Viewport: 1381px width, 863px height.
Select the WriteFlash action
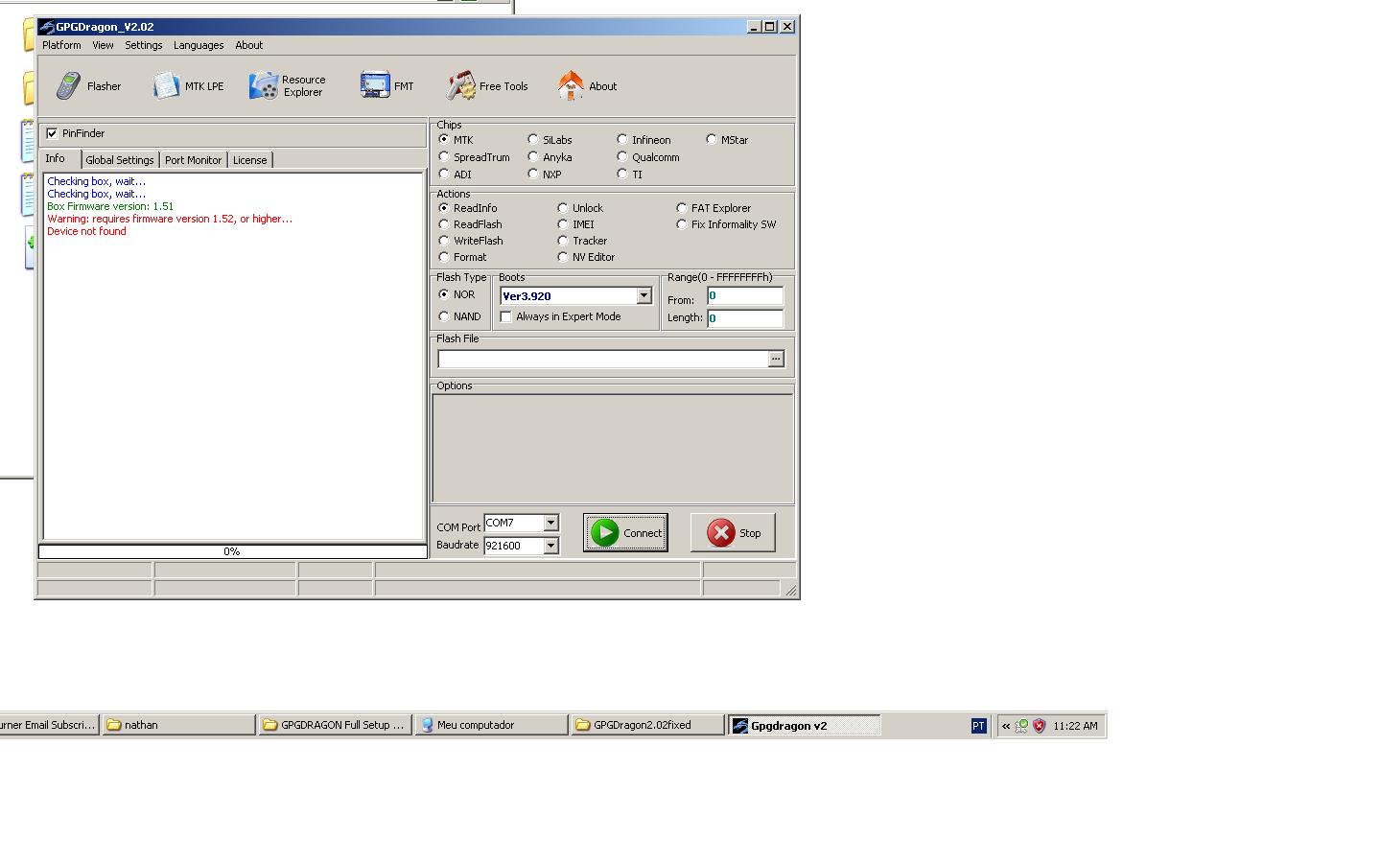pos(444,241)
